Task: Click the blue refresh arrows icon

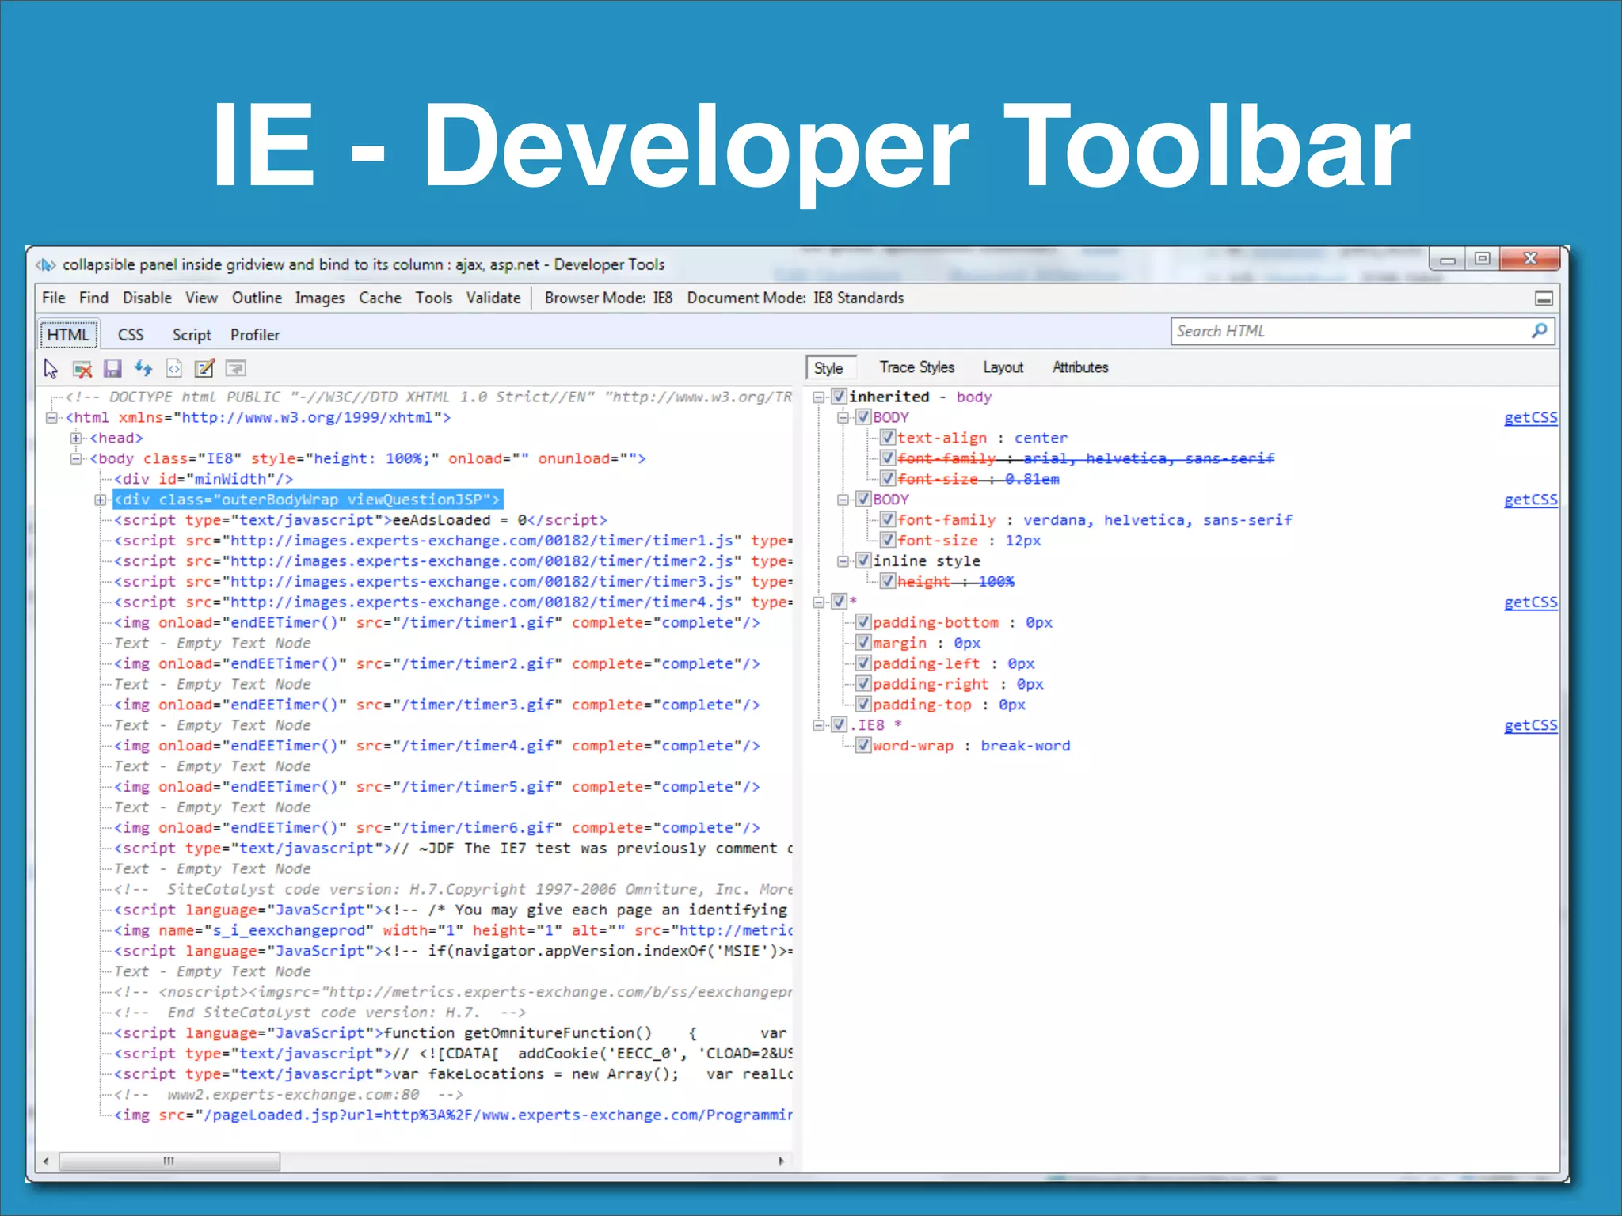Action: pos(143,368)
